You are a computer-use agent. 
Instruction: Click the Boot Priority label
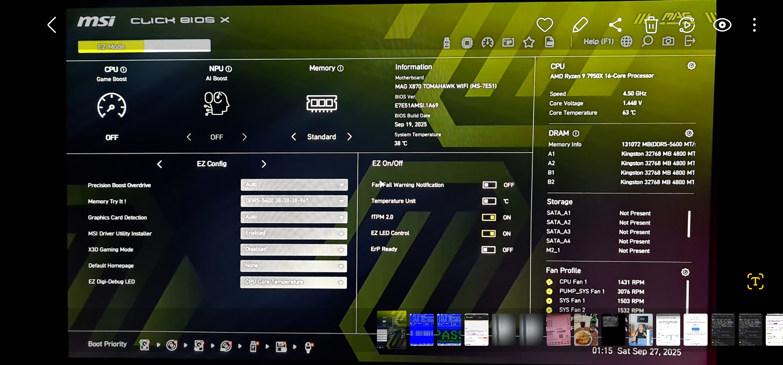(108, 344)
